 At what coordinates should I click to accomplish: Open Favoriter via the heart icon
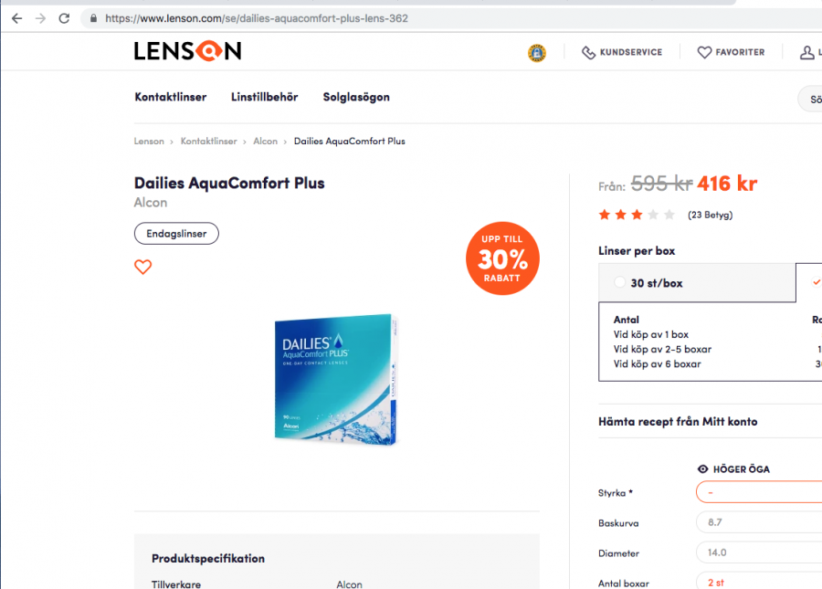click(x=704, y=53)
